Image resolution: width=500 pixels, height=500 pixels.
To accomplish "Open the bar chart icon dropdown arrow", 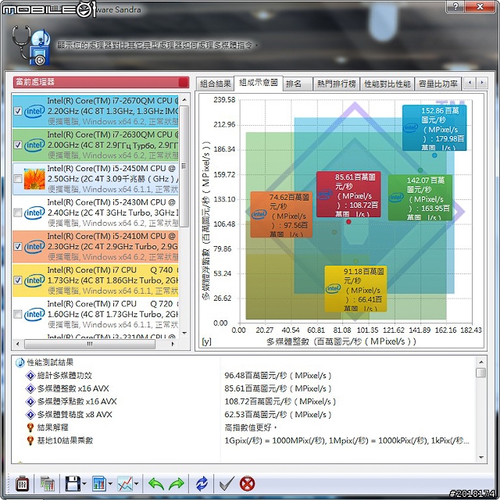I will click(x=110, y=484).
